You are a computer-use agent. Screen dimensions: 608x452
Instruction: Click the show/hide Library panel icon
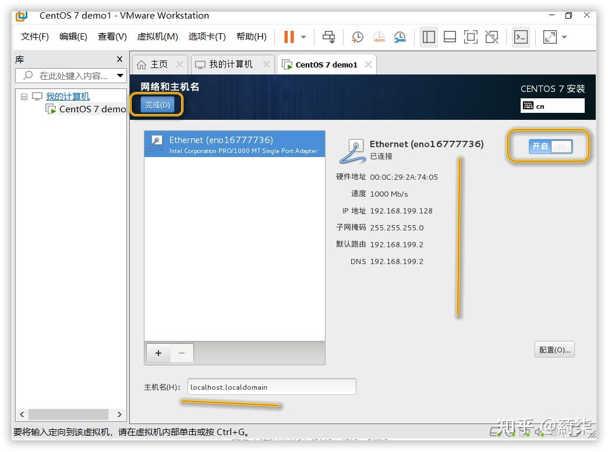click(x=429, y=37)
